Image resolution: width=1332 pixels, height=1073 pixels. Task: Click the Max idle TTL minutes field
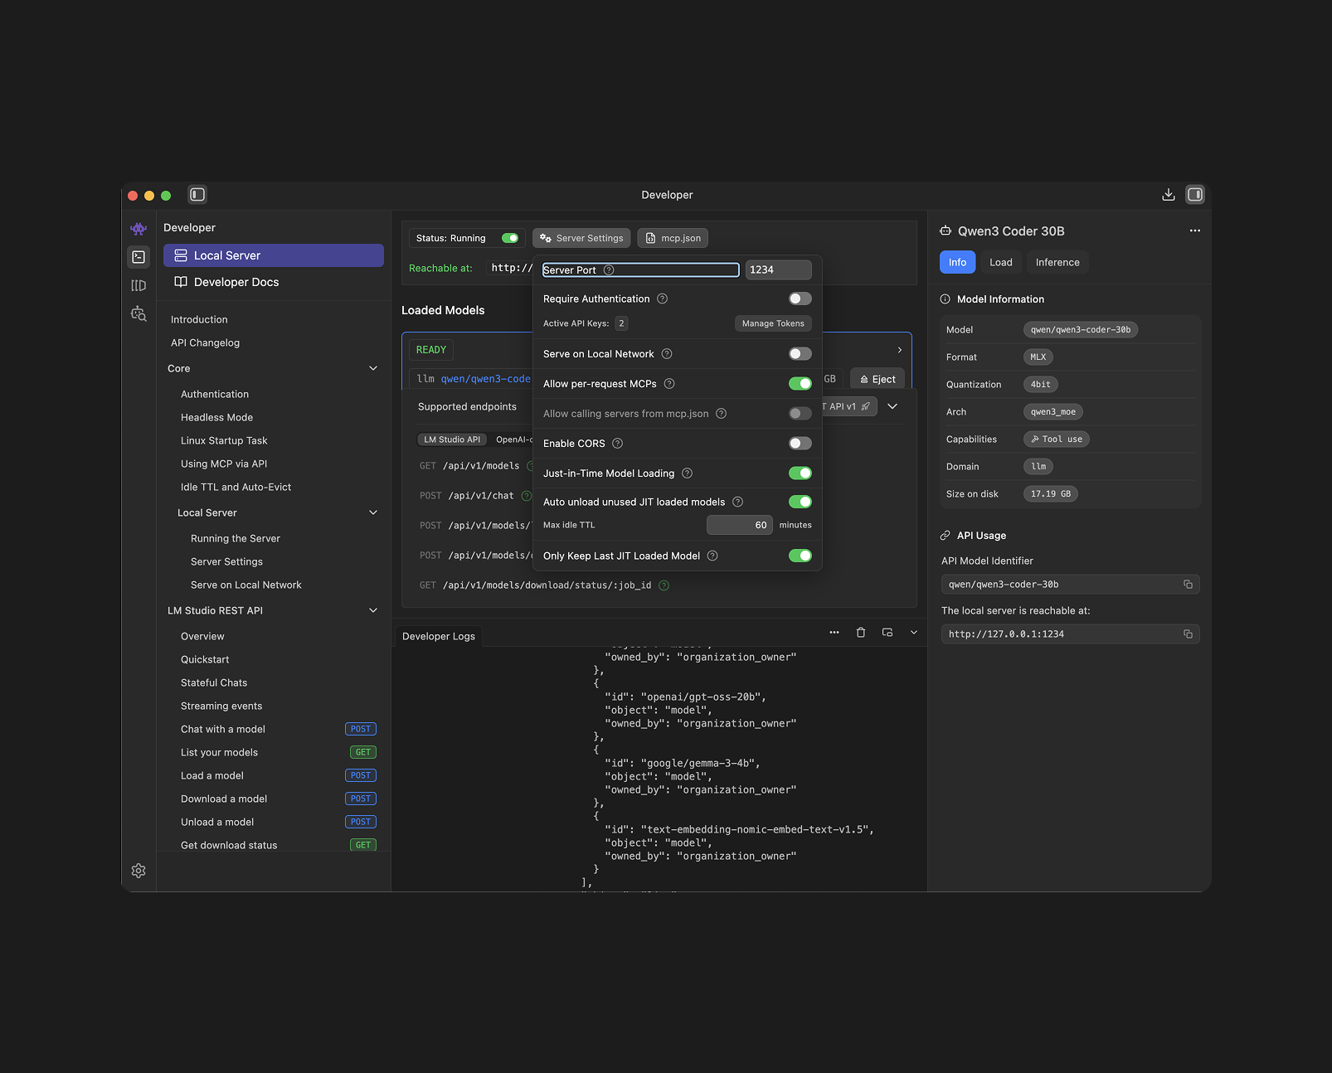pos(739,525)
